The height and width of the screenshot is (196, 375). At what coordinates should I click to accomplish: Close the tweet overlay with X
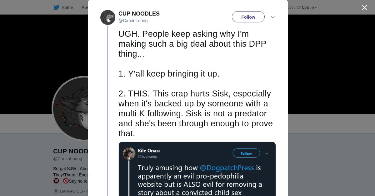point(364,7)
